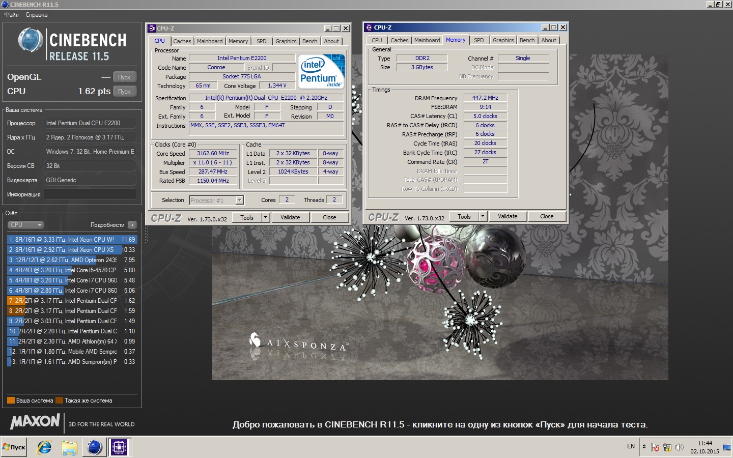Select ranking row Intel Xeon 3.33 ГГц
Screen dimensions: 733x458
(72, 240)
